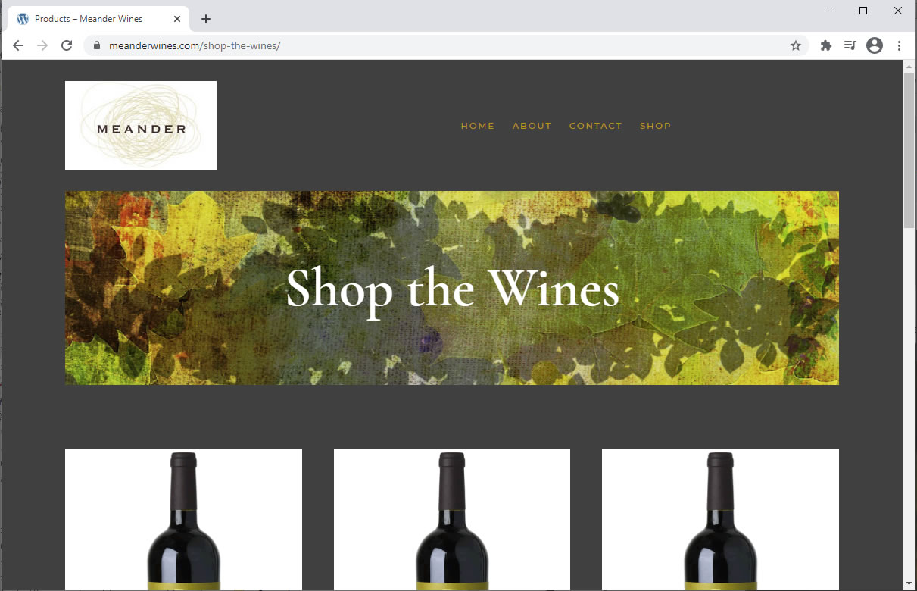Image resolution: width=917 pixels, height=591 pixels.
Task: Open the media control icon in toolbar
Action: click(x=850, y=45)
